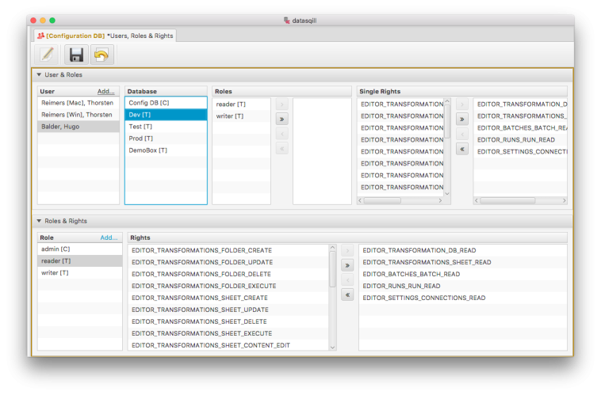Collapse the Roles & Rights section

click(39, 221)
